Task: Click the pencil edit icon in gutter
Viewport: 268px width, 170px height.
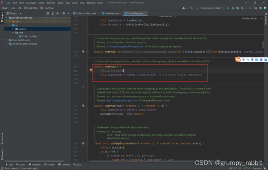Action: (83, 87)
